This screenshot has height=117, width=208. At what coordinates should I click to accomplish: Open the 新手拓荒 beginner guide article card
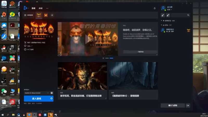tap(82, 81)
